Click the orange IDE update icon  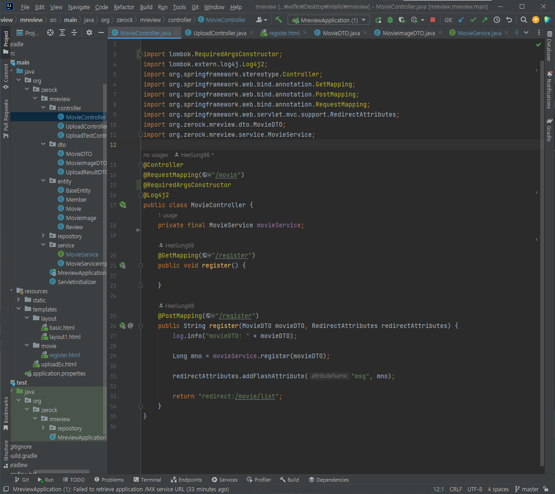pos(536,20)
